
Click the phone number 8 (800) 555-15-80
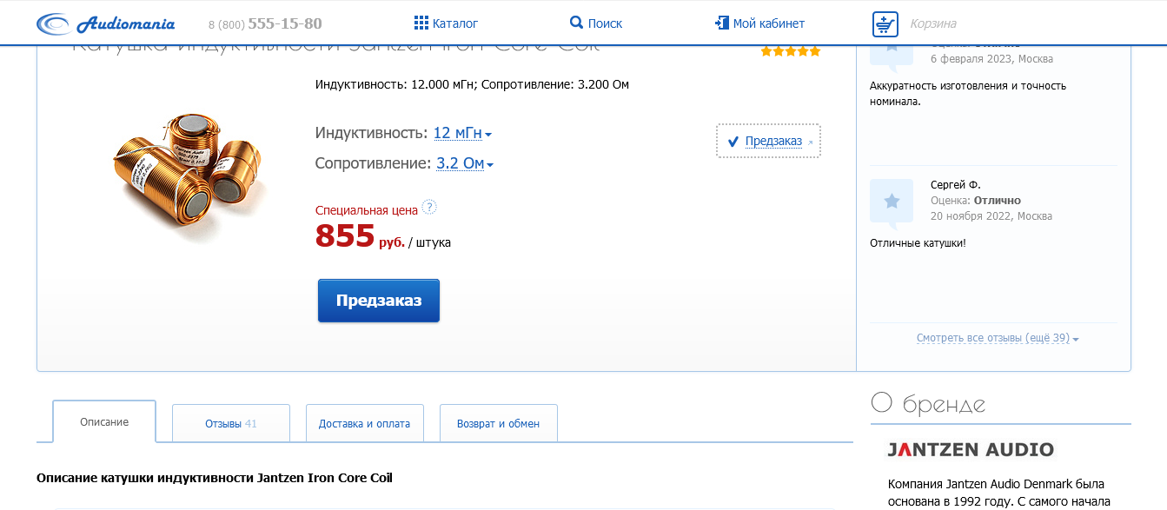point(265,23)
